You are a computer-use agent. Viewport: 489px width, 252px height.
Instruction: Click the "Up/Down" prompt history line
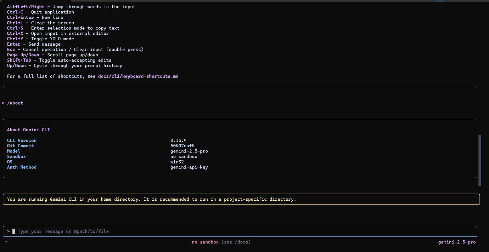(x=64, y=65)
